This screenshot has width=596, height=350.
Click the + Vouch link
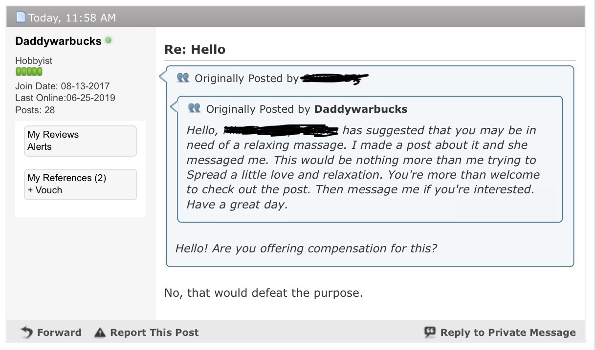click(44, 190)
